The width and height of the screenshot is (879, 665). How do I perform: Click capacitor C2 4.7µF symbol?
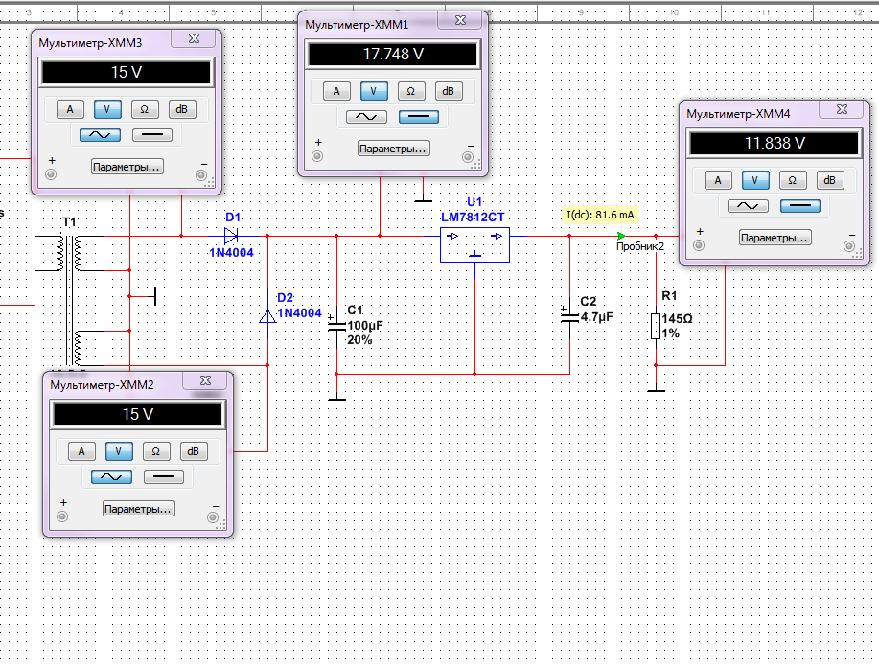(569, 315)
